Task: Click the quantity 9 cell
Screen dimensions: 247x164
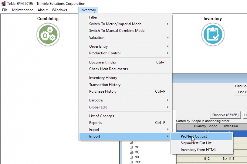Action: tap(200, 159)
